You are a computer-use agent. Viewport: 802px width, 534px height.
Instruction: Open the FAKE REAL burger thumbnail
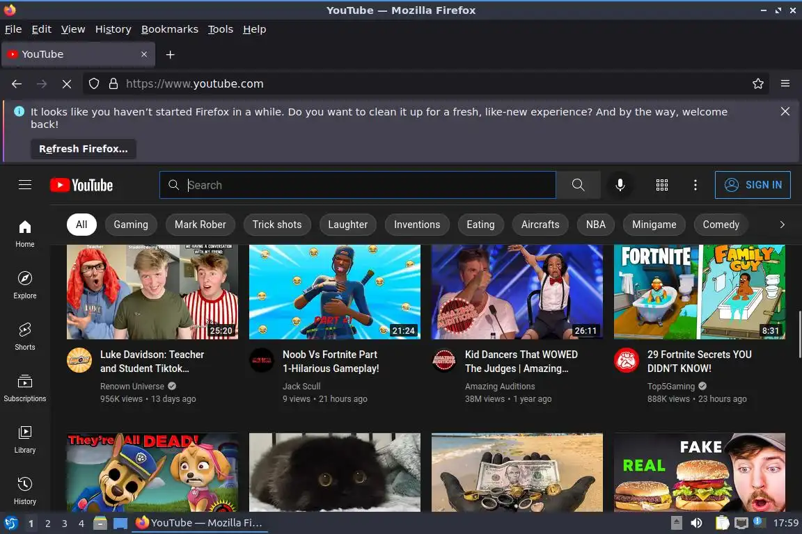699,472
